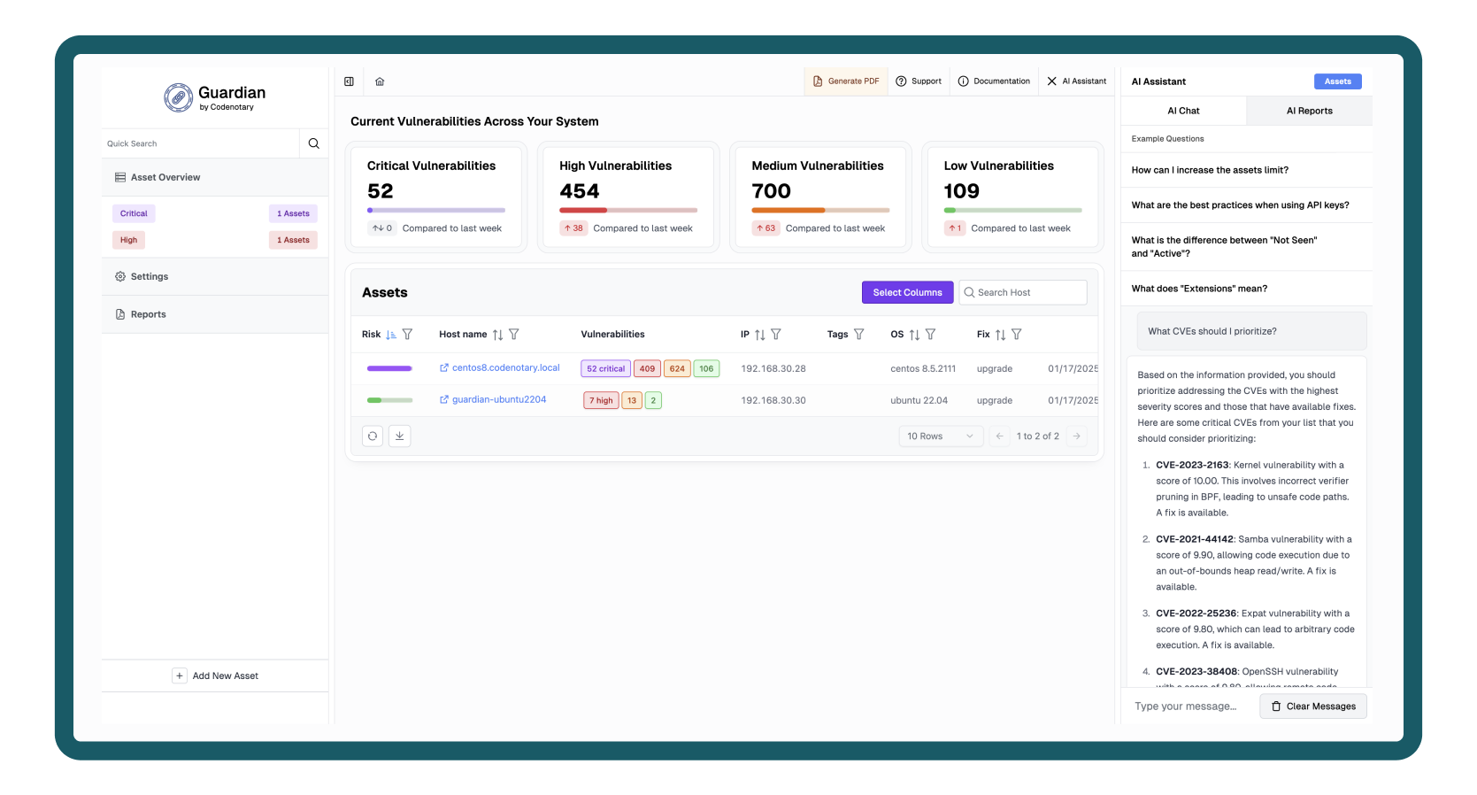Screen dimensions: 1477x795
Task: Click 1 Assets badge next to High
Action: [x=293, y=240]
